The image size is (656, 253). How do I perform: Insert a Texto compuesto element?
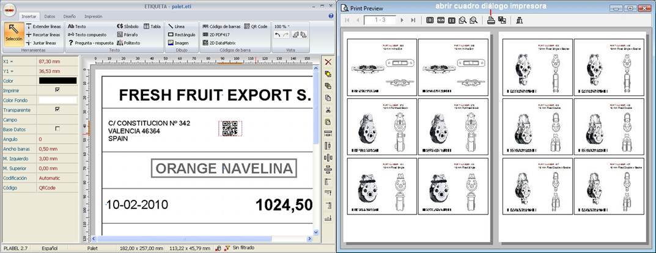click(87, 35)
